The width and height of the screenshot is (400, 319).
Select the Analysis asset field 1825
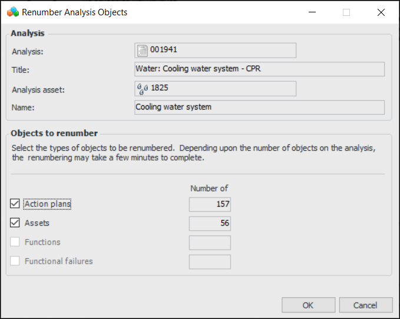click(221, 88)
